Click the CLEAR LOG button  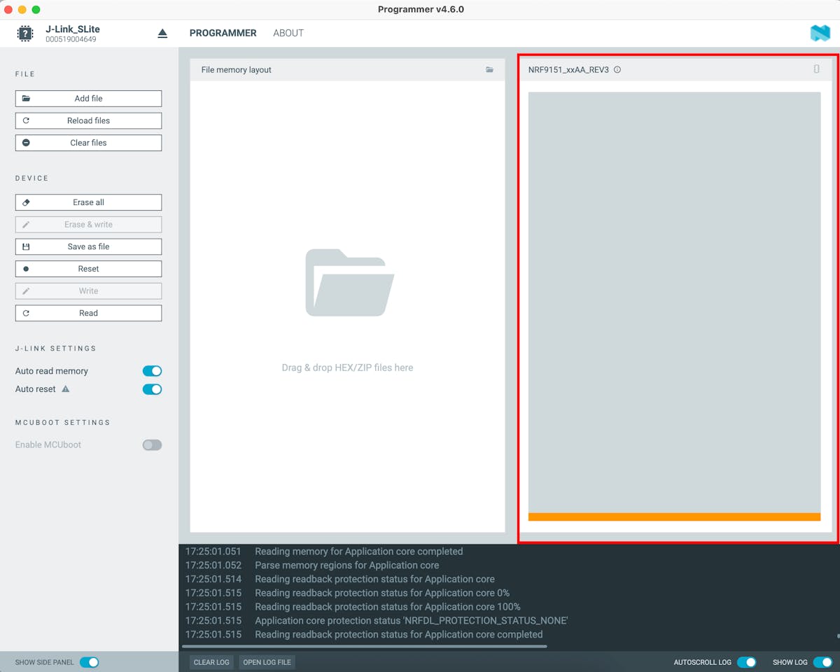click(211, 662)
